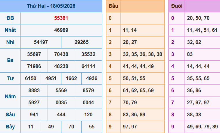This screenshot has height=133, width=220.
Task: Click the 'Đầu' column header
Action: [x=113, y=6]
